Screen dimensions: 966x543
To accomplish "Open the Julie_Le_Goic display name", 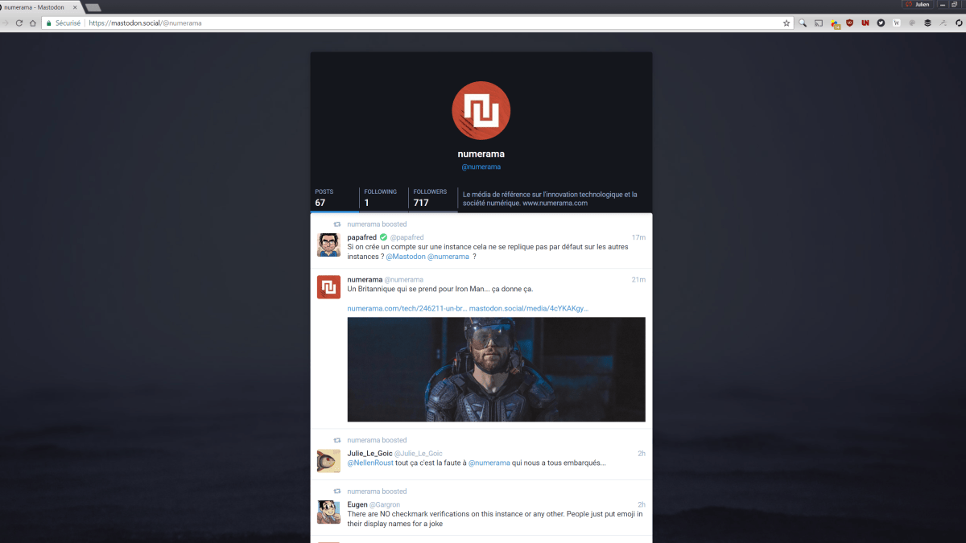I will pyautogui.click(x=369, y=454).
